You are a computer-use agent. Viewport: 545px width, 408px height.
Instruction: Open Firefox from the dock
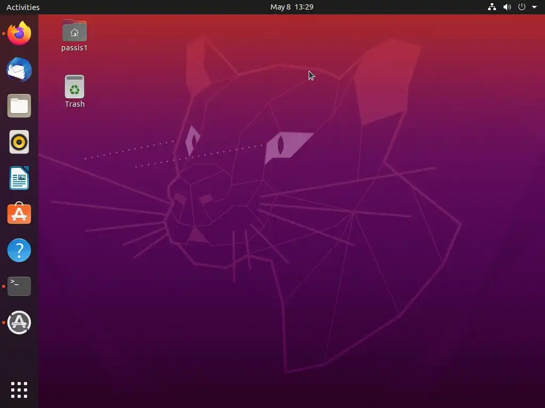pyautogui.click(x=19, y=33)
